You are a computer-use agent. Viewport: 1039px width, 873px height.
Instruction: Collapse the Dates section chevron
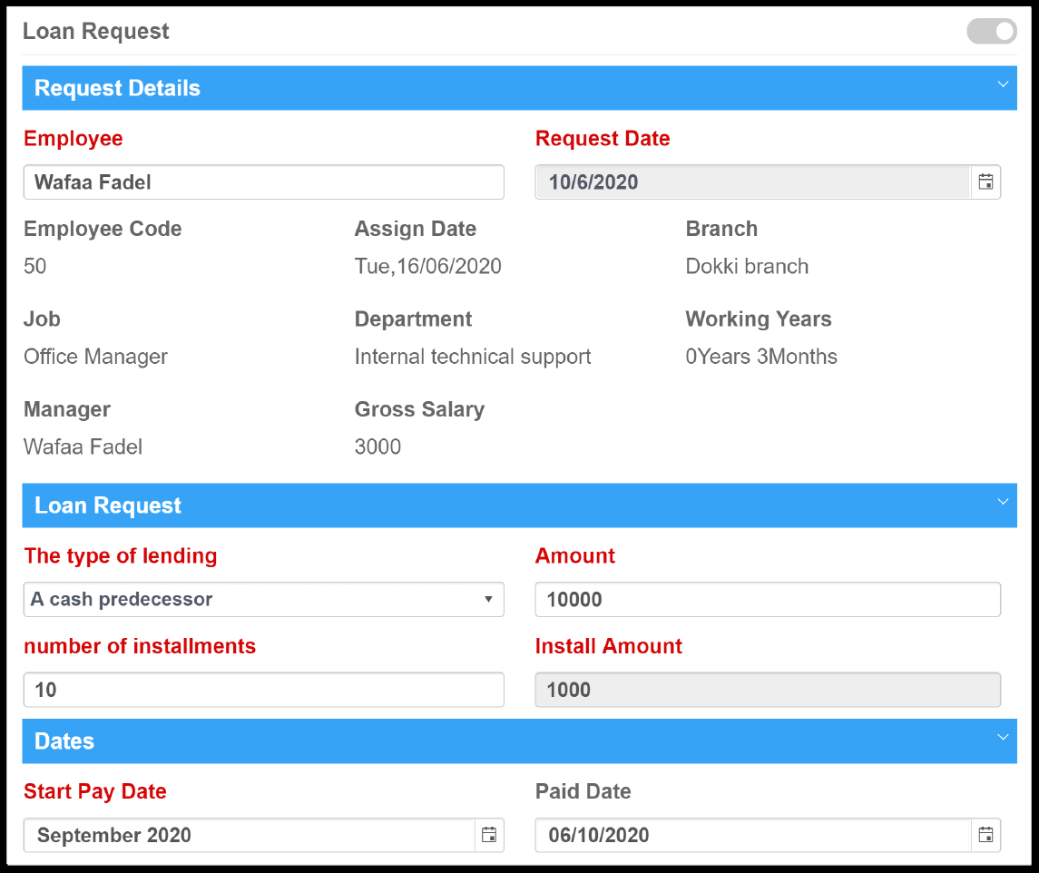[1003, 737]
